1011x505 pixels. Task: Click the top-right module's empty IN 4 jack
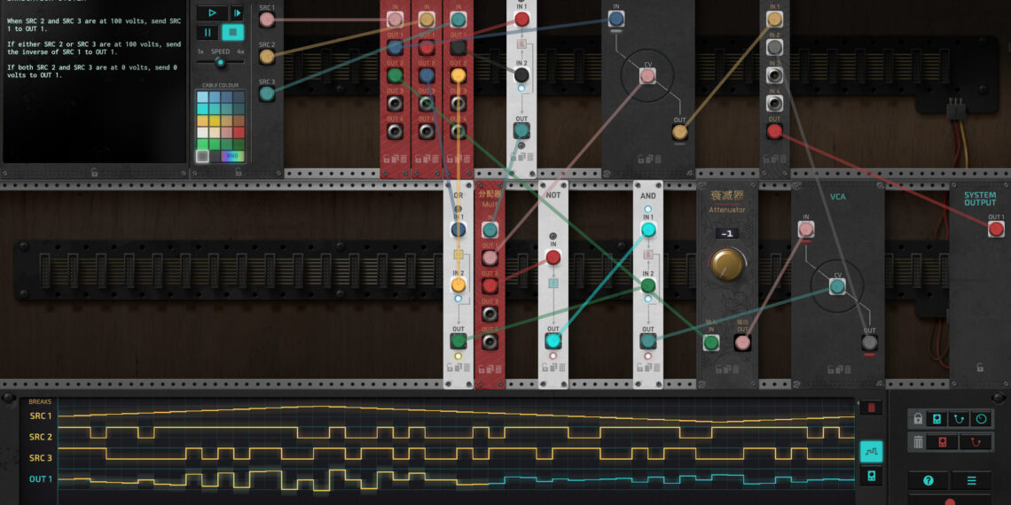pos(774,103)
